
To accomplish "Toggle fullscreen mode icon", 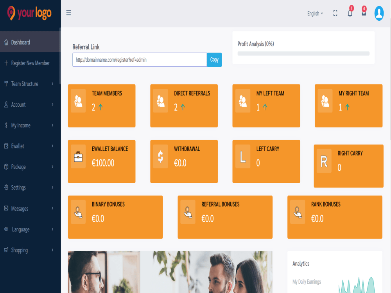I will pos(335,13).
